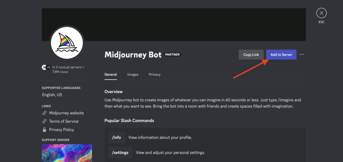Click the mutual servers avatar icons
The height and width of the screenshot is (162, 343).
click(46, 67)
